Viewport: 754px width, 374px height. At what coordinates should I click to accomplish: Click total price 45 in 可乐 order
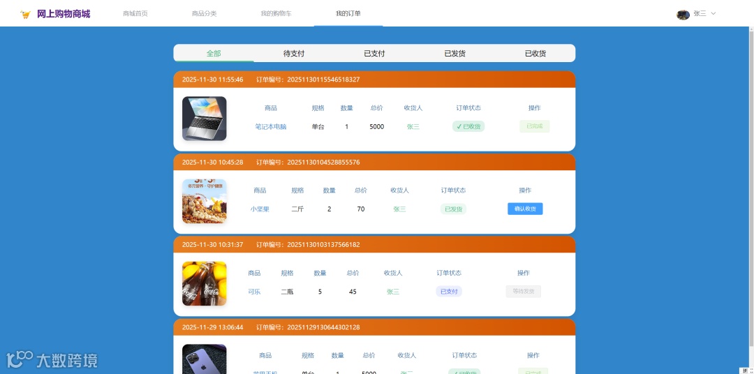pyautogui.click(x=353, y=292)
